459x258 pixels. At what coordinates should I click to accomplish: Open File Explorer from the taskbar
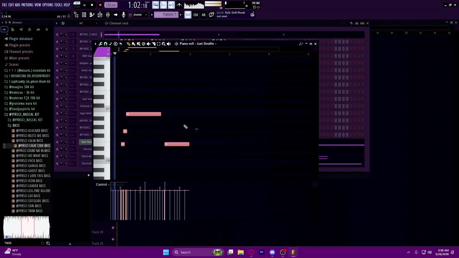click(x=241, y=252)
